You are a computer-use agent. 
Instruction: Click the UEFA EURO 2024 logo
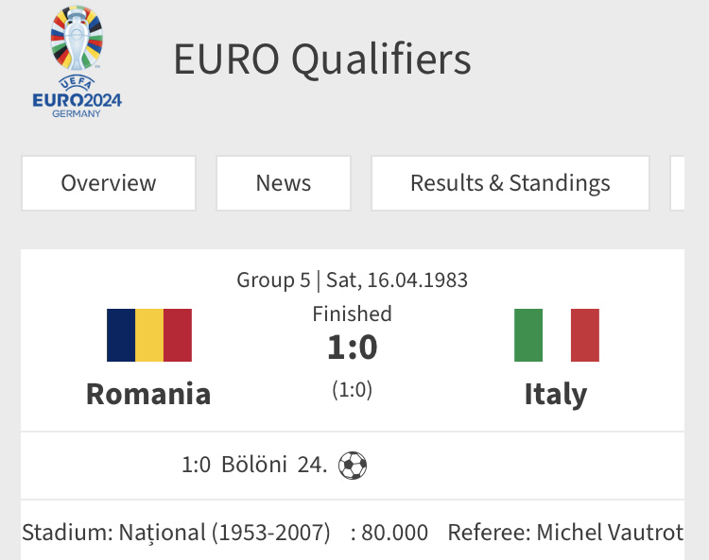(77, 61)
